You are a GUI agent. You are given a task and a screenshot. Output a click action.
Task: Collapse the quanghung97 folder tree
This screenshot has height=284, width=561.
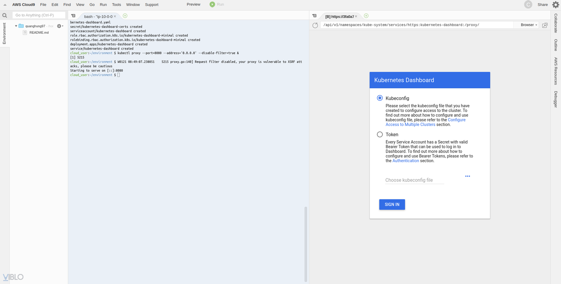pos(16,26)
